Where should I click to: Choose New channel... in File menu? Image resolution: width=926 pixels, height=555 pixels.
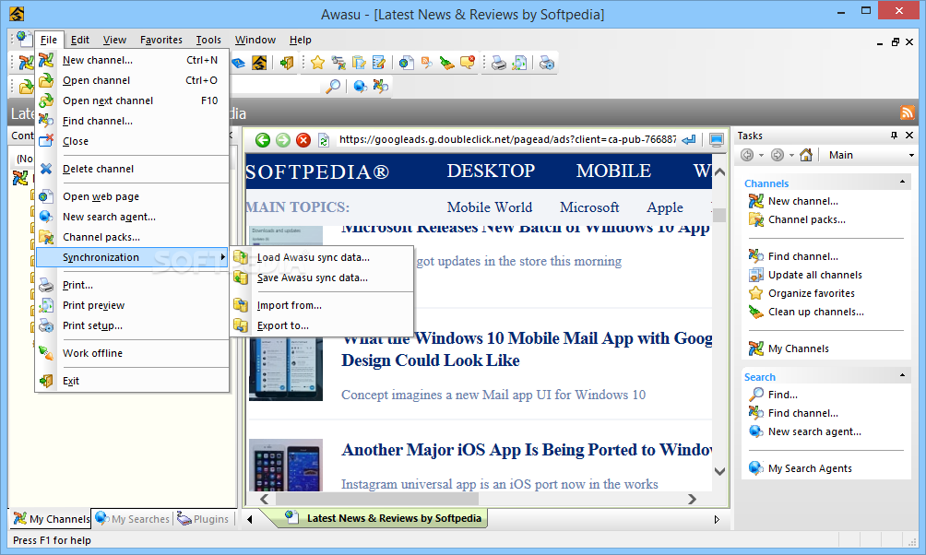[133, 60]
